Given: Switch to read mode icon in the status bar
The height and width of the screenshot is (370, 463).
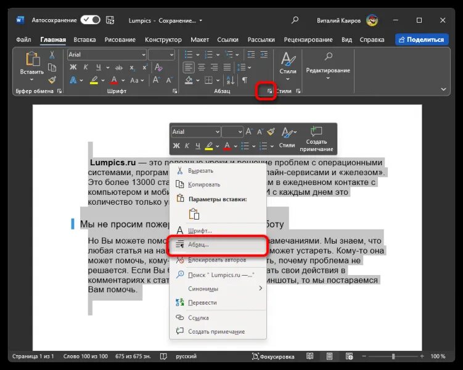Looking at the screenshot, I should point(309,356).
